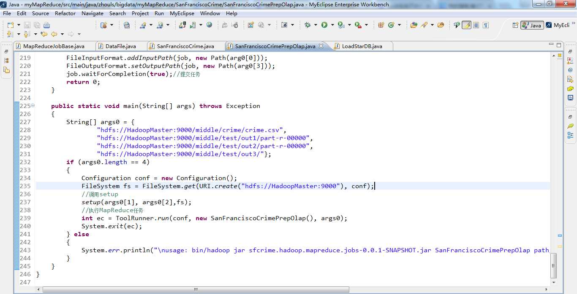Click the Print toolbar icon
This screenshot has width=577, height=294.
(x=46, y=25)
